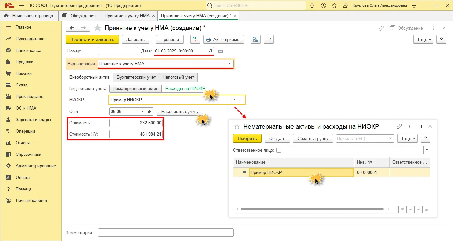The width and height of the screenshot is (453, 241).
Task: Click Провести и закрыть button
Action: pyautogui.click(x=92, y=39)
